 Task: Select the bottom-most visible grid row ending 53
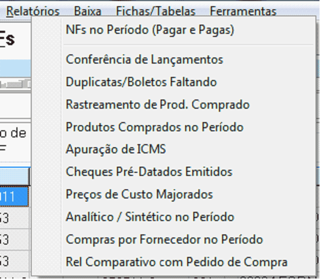(x=14, y=261)
